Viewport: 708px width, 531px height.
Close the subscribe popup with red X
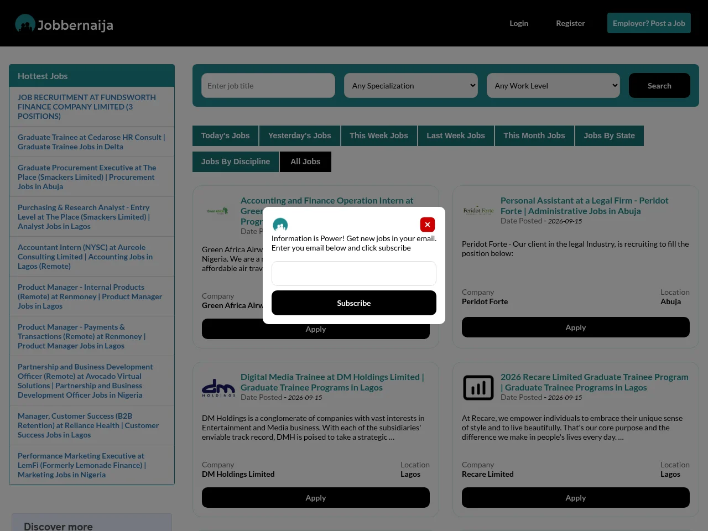tap(428, 225)
